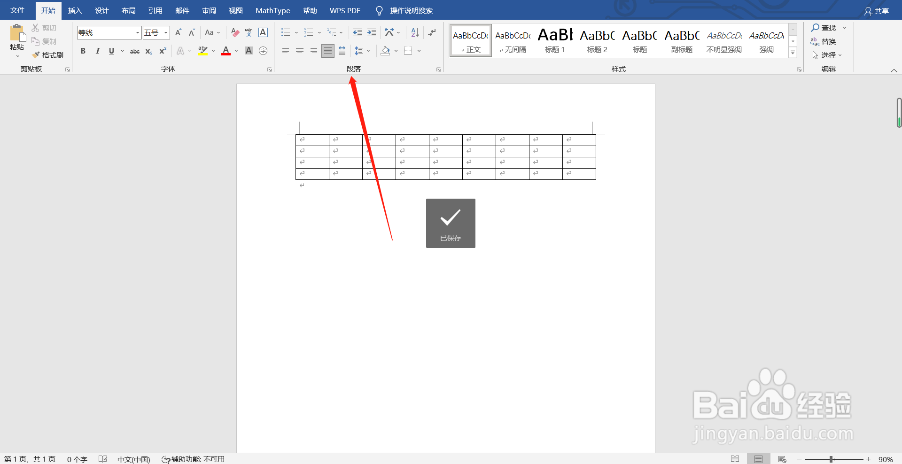The width and height of the screenshot is (902, 464).
Task: Open the 文件 menu
Action: (x=17, y=10)
